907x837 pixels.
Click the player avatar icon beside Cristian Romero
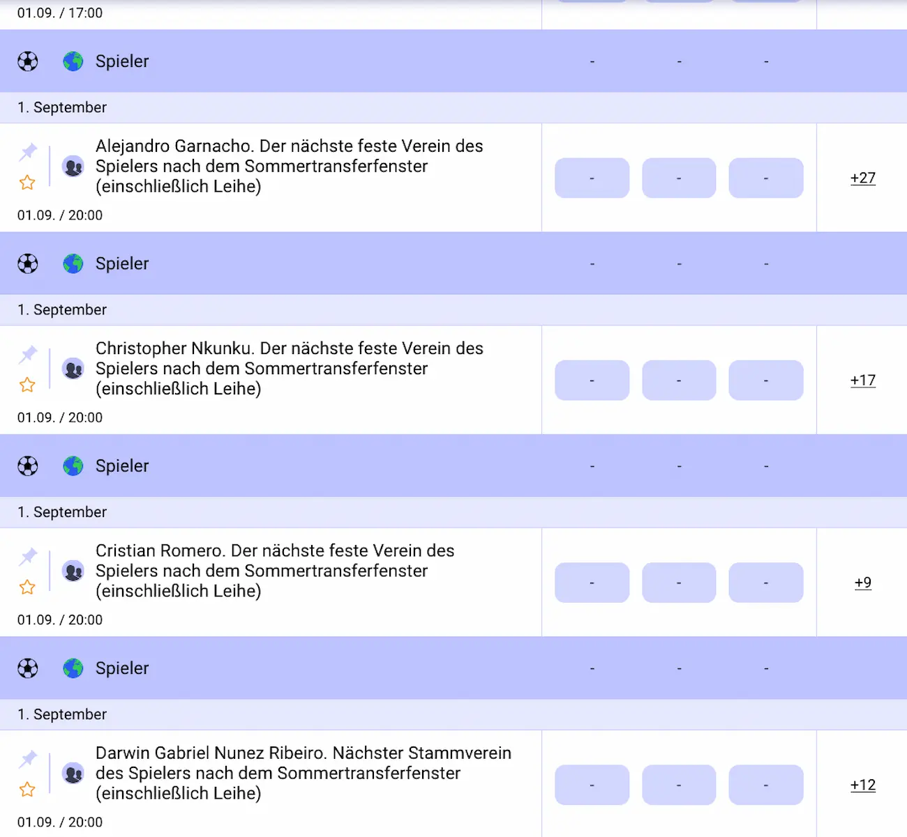pyautogui.click(x=73, y=571)
